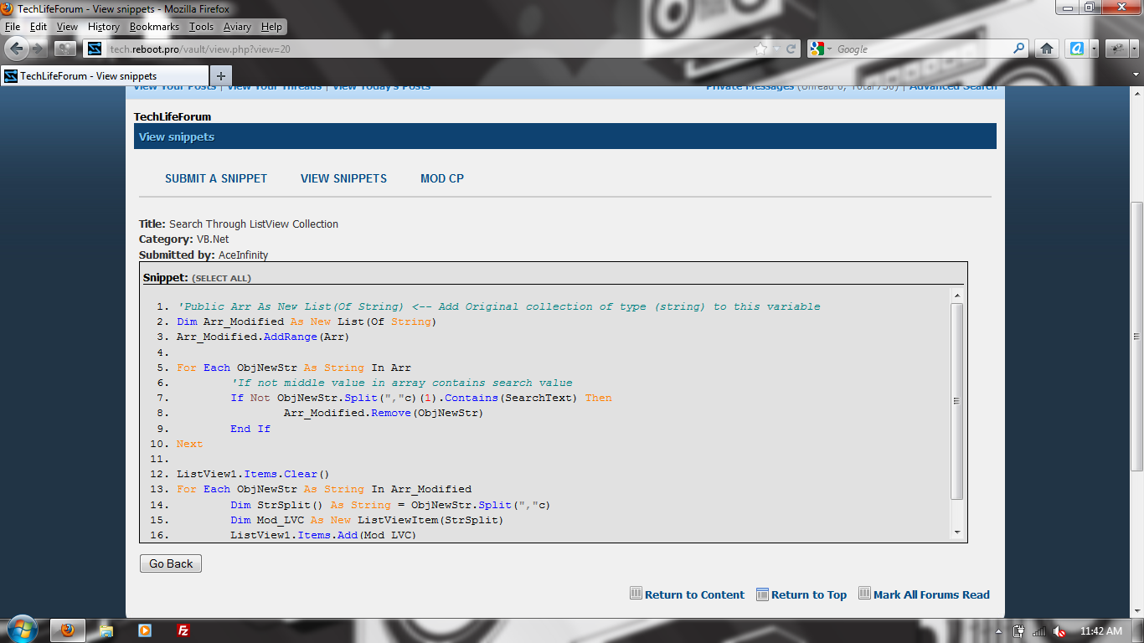Click SELECT ALL next to Snippet
1144x643 pixels.
point(221,278)
